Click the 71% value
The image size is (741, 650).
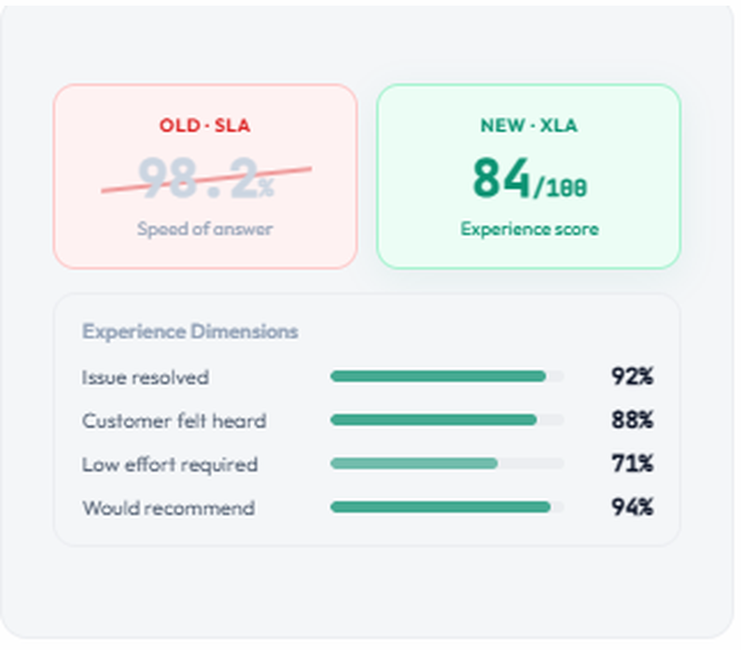click(x=632, y=464)
